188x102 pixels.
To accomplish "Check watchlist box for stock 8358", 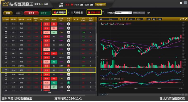I will pos(6,87).
